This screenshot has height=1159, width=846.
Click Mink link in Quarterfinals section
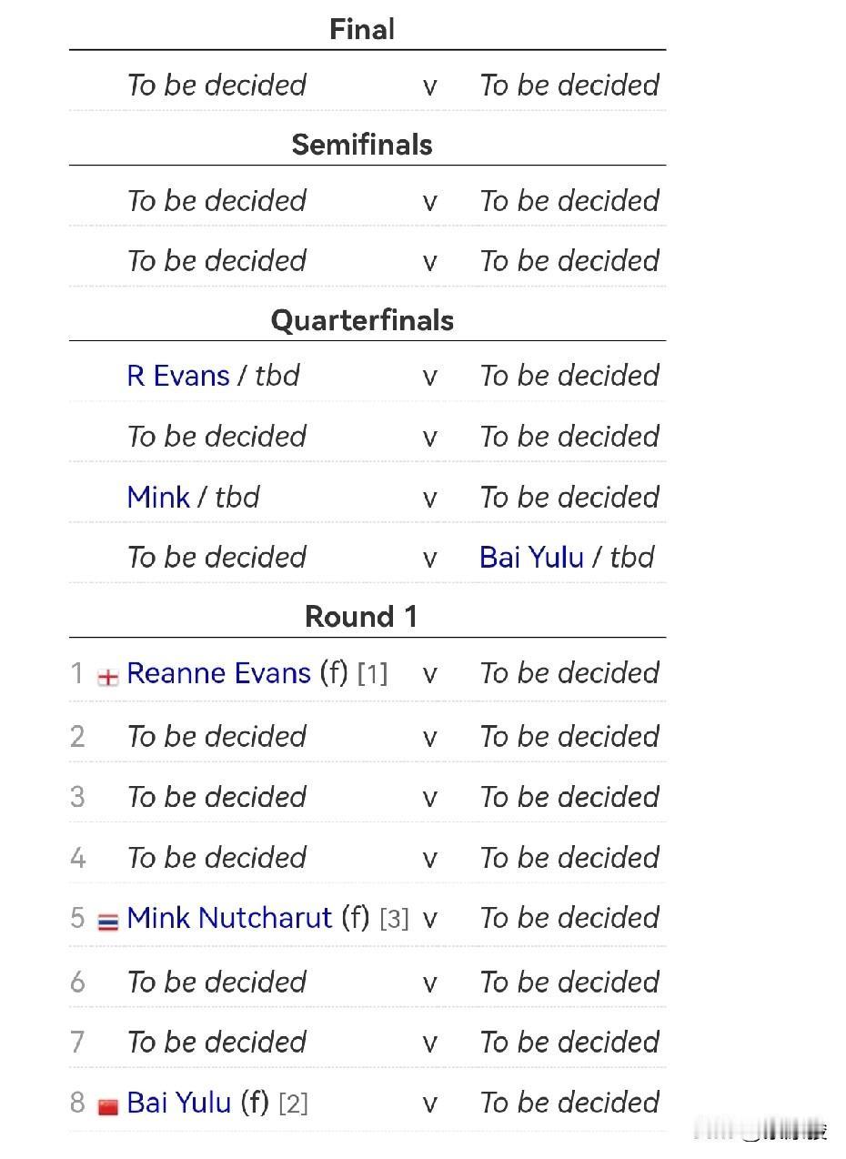click(x=158, y=498)
